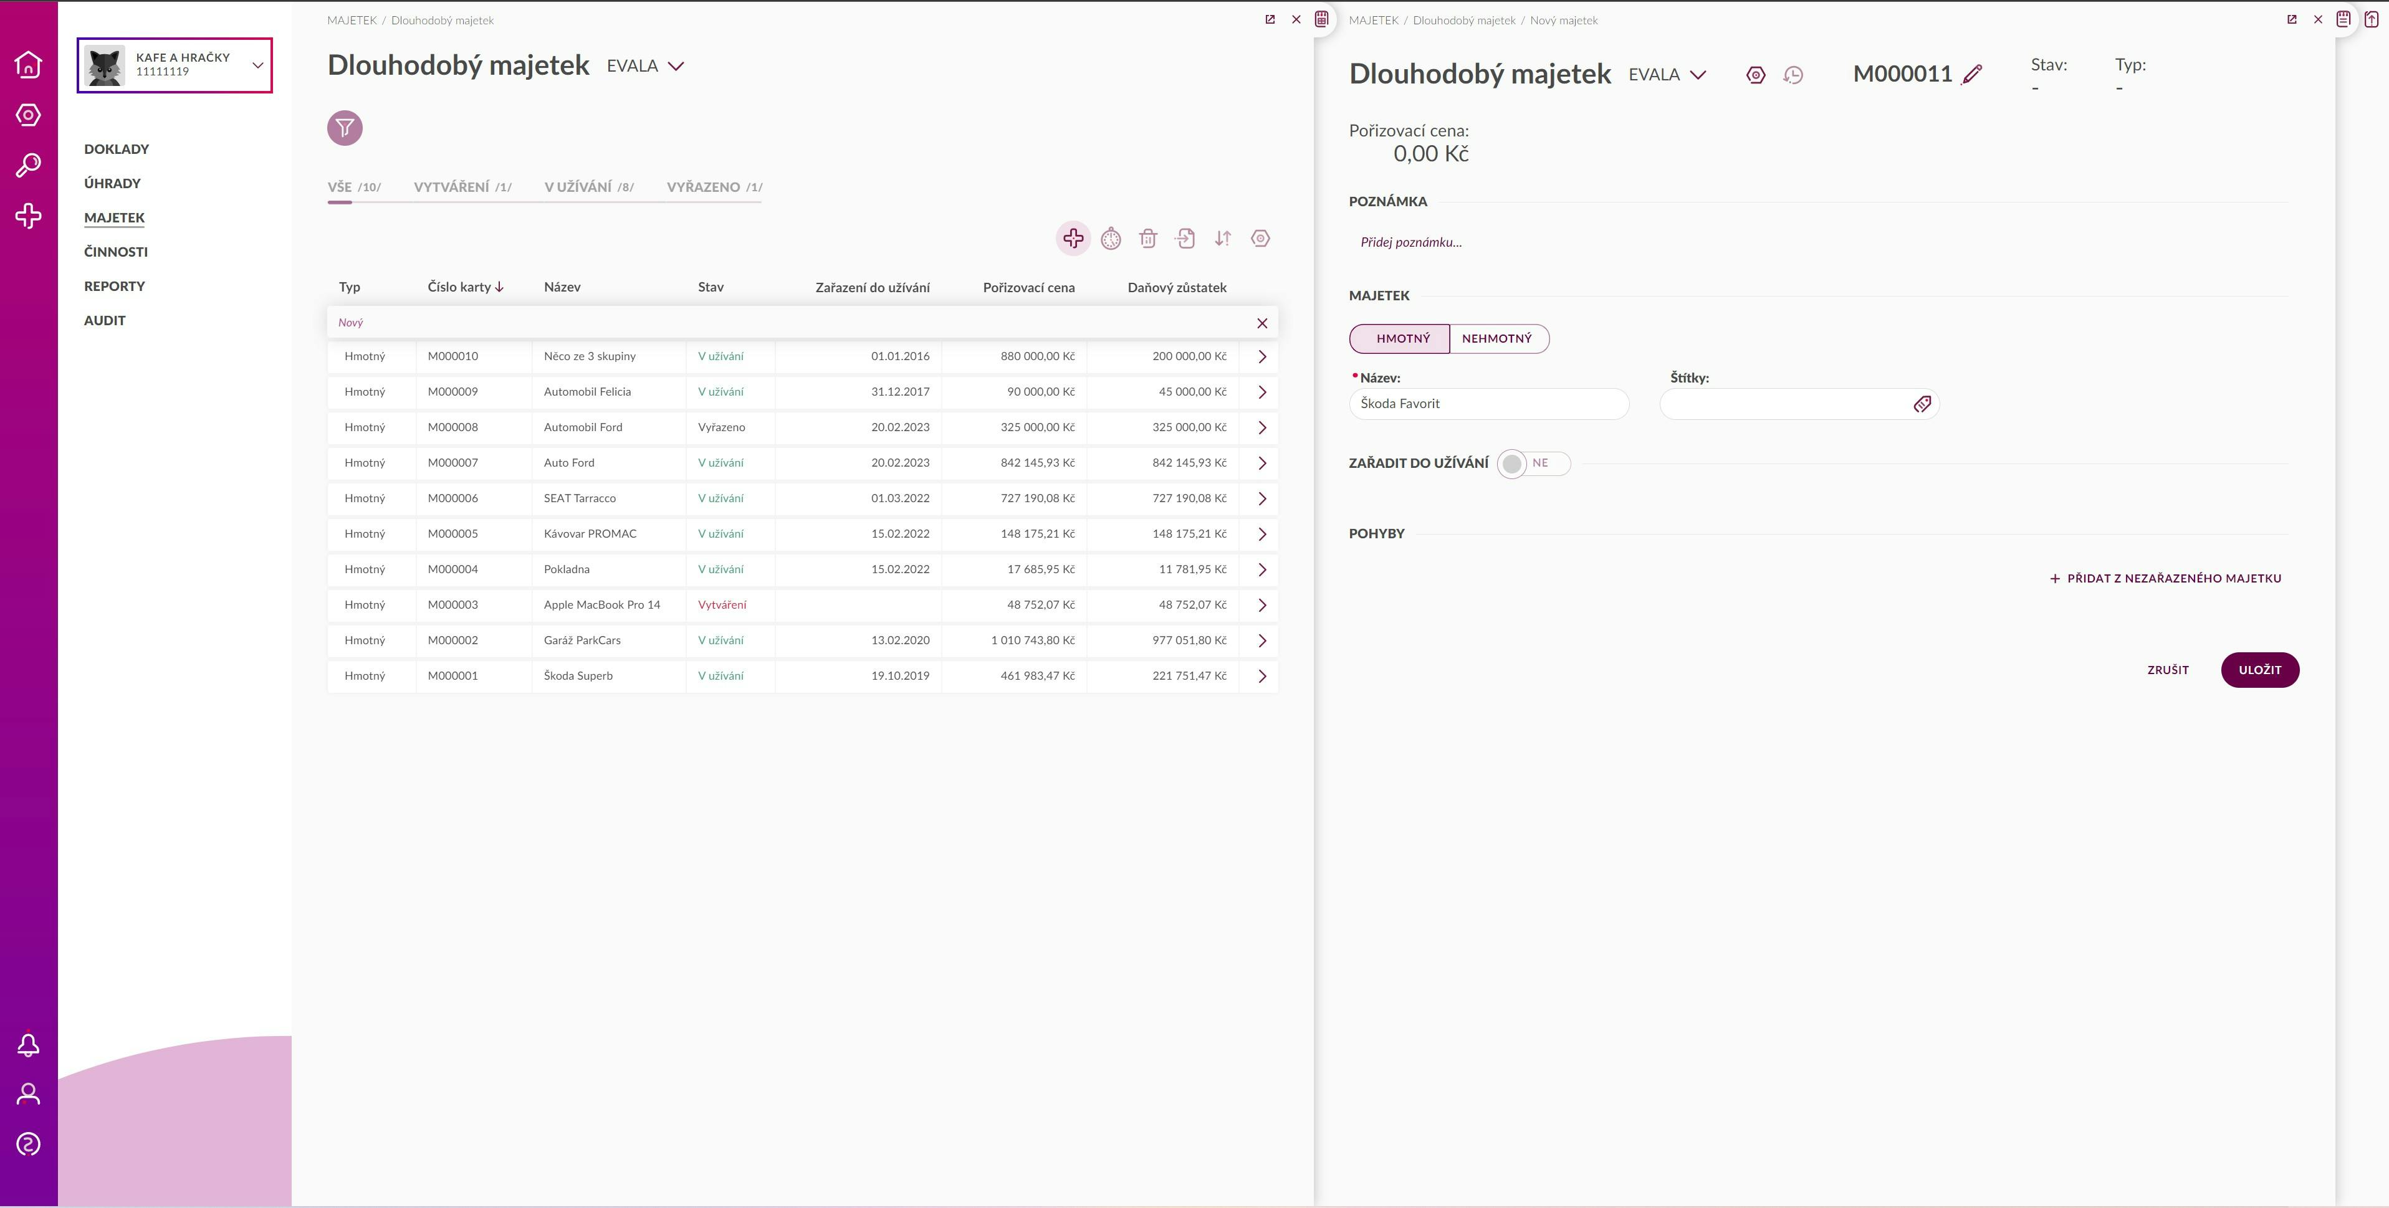Switch to the VYTVÁŘENÍ tab

[x=462, y=188]
